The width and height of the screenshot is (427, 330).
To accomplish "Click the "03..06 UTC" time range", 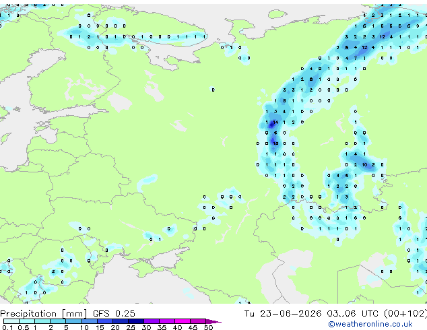I will tap(353, 314).
